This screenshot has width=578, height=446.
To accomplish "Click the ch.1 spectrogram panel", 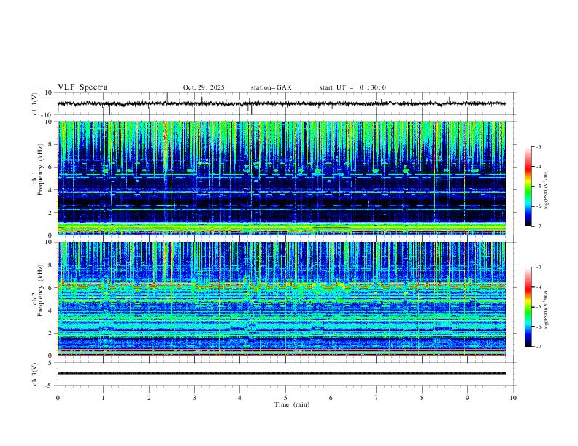I will (282, 178).
